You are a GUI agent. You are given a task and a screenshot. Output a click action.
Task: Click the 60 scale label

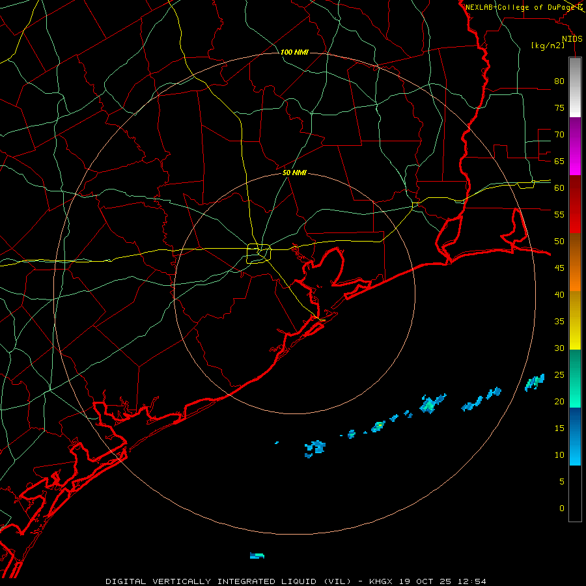point(559,188)
